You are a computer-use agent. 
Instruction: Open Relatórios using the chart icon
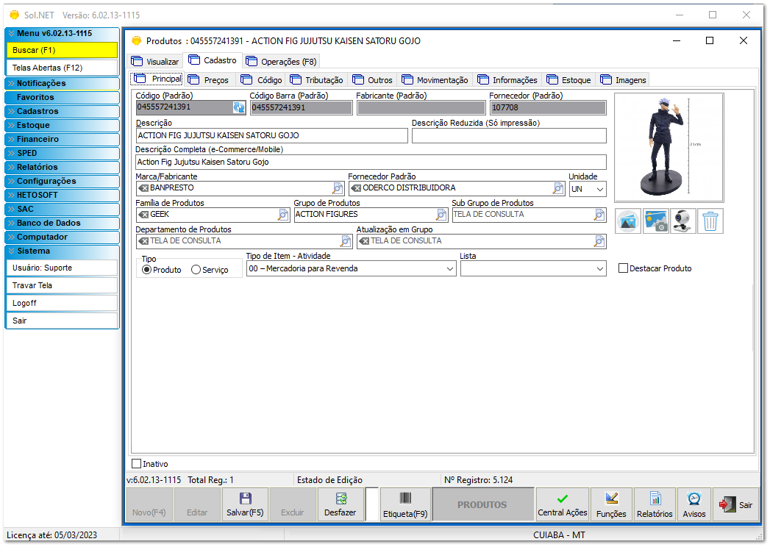654,504
